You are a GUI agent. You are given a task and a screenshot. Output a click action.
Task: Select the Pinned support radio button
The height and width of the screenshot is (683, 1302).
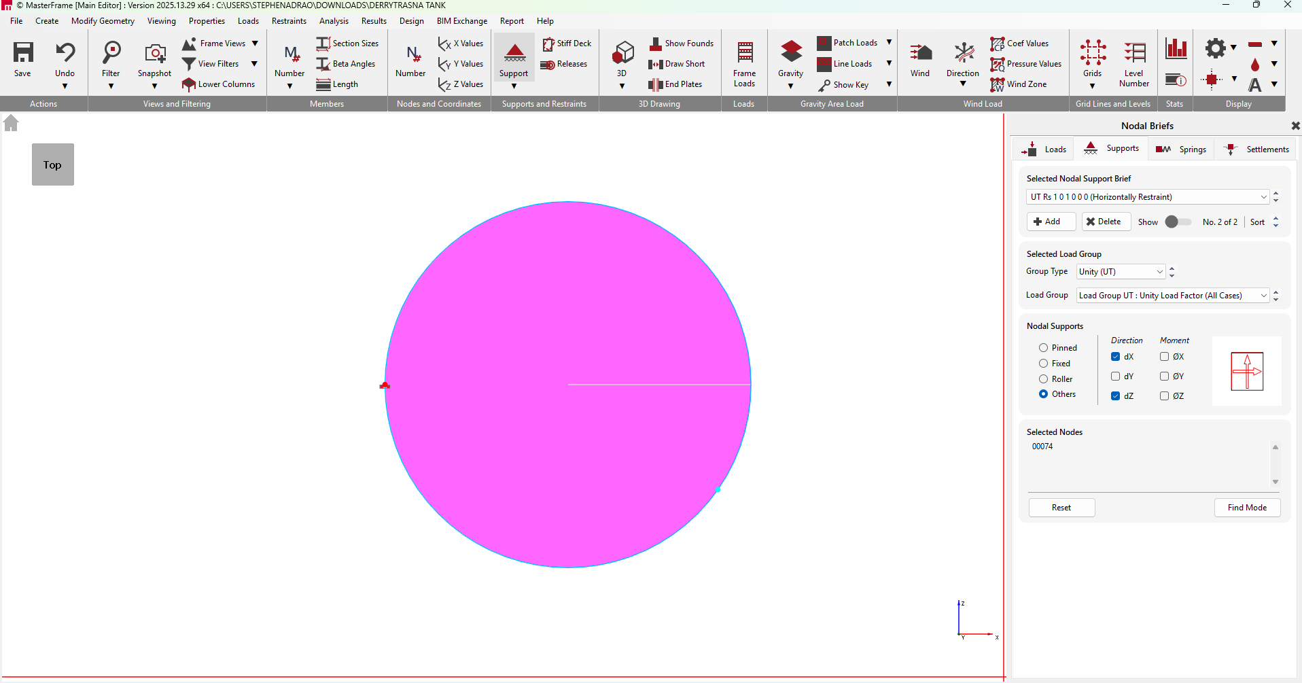1043,348
